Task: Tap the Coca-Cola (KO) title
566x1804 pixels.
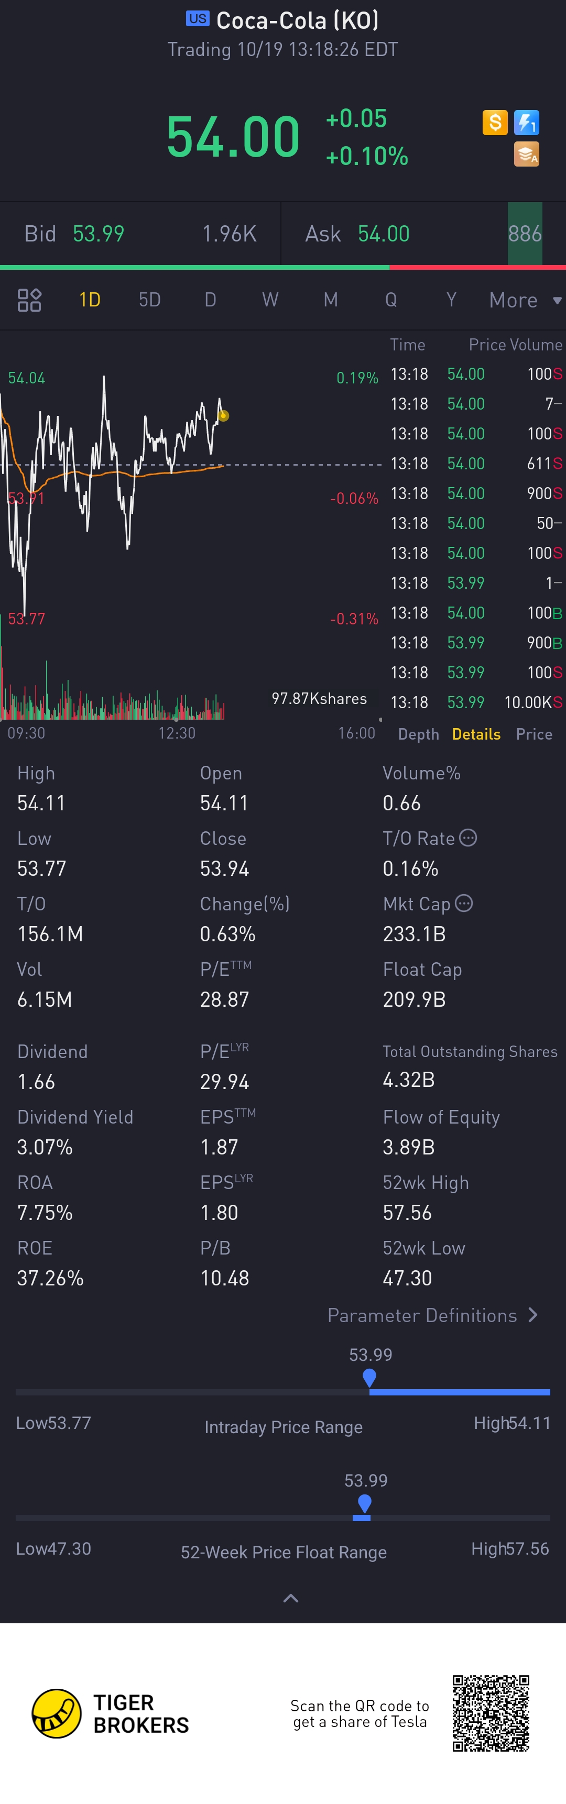Action: pos(297,20)
